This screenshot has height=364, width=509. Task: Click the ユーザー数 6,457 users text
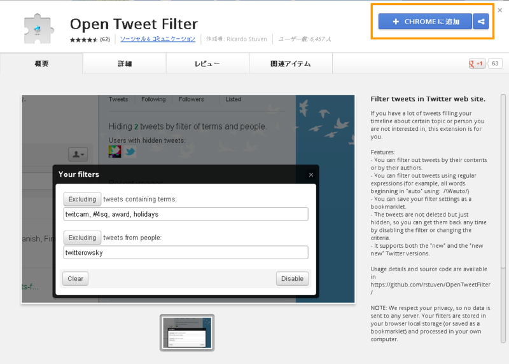[x=305, y=39]
